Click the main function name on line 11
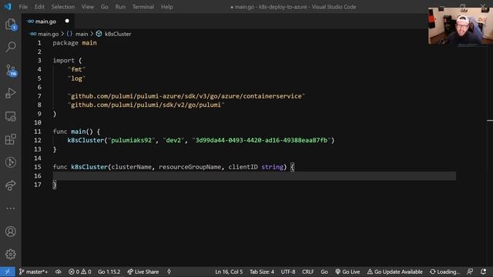Screen dimensions: 493x277 [x=78, y=132]
